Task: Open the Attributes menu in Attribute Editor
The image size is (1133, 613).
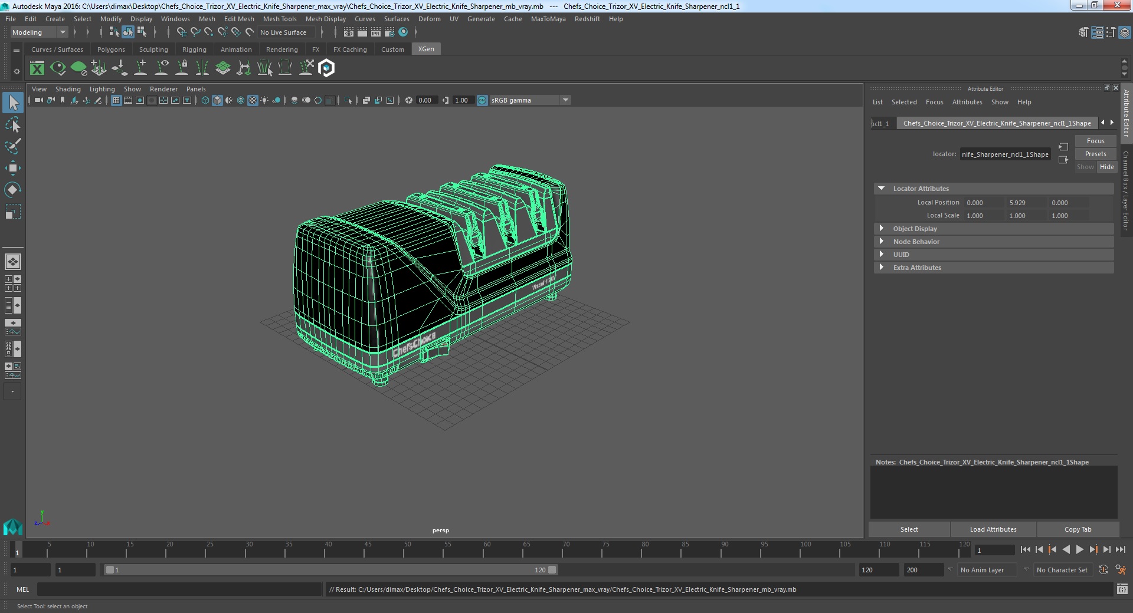Action: (x=967, y=102)
